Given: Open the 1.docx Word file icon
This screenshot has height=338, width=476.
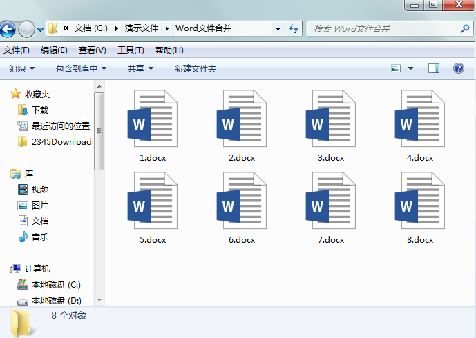Looking at the screenshot, I should pos(153,119).
